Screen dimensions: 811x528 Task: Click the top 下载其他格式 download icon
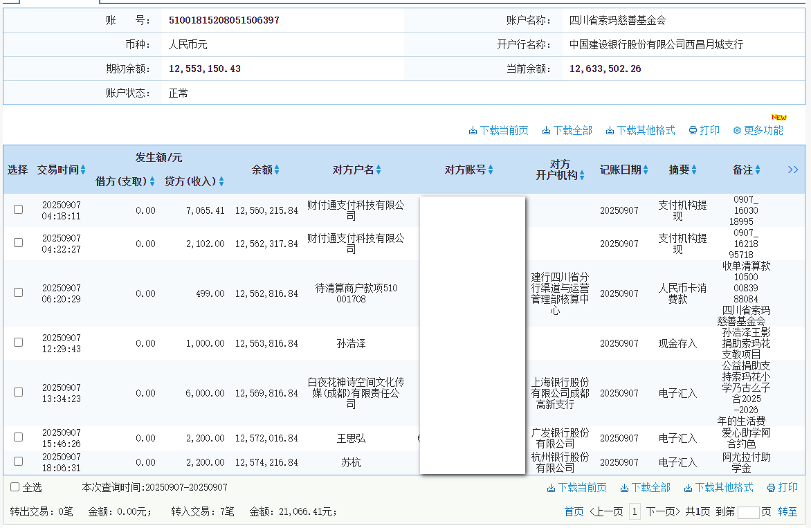[610, 131]
